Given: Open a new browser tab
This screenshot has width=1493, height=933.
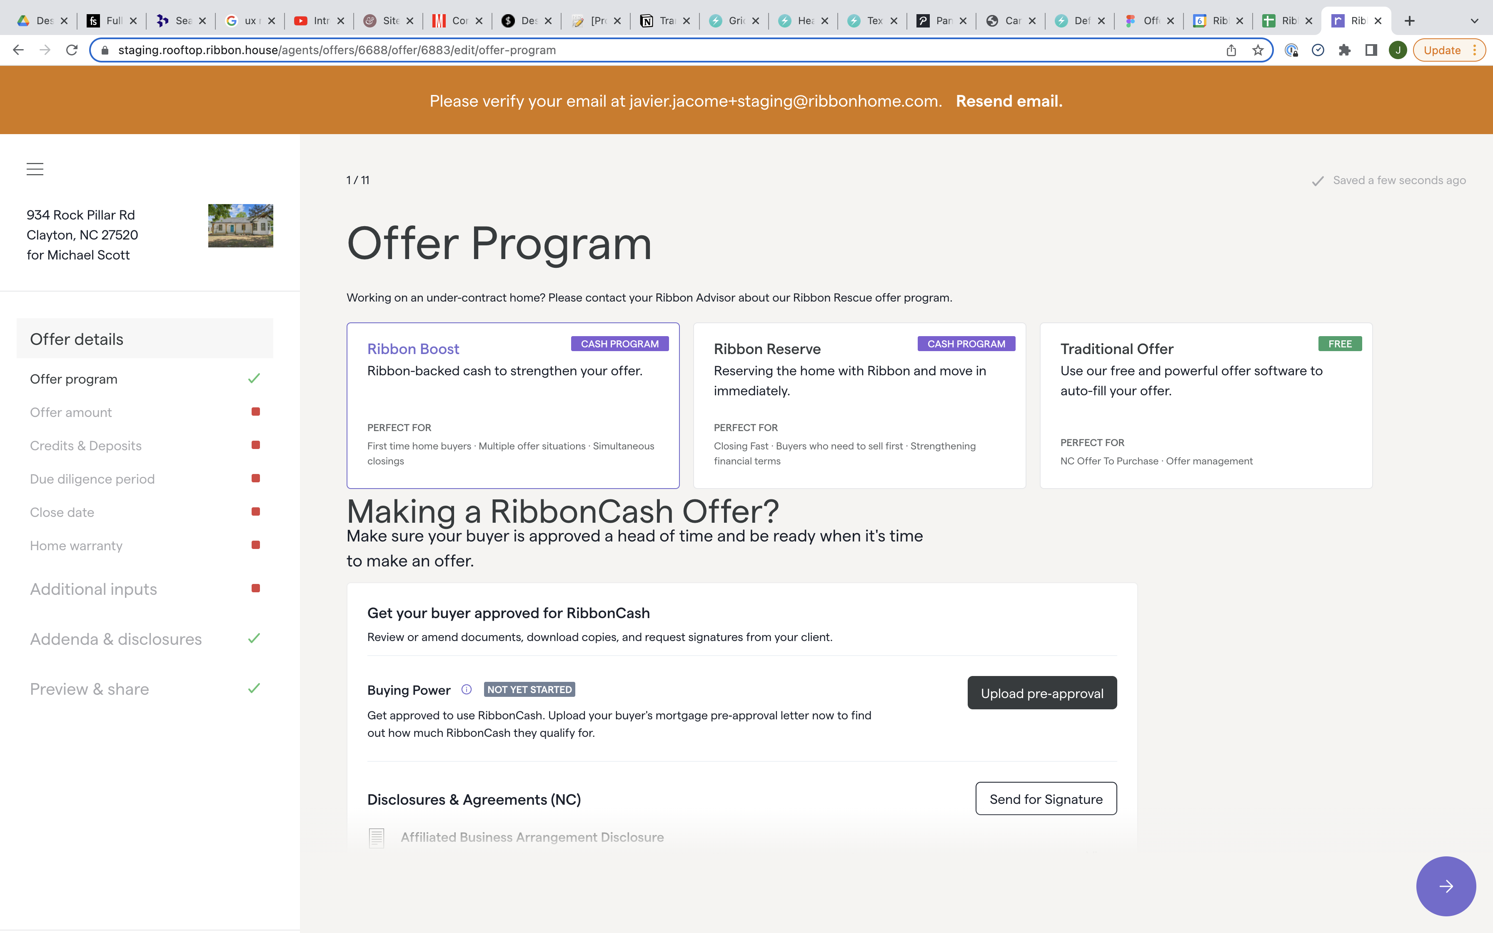Looking at the screenshot, I should click(1409, 21).
